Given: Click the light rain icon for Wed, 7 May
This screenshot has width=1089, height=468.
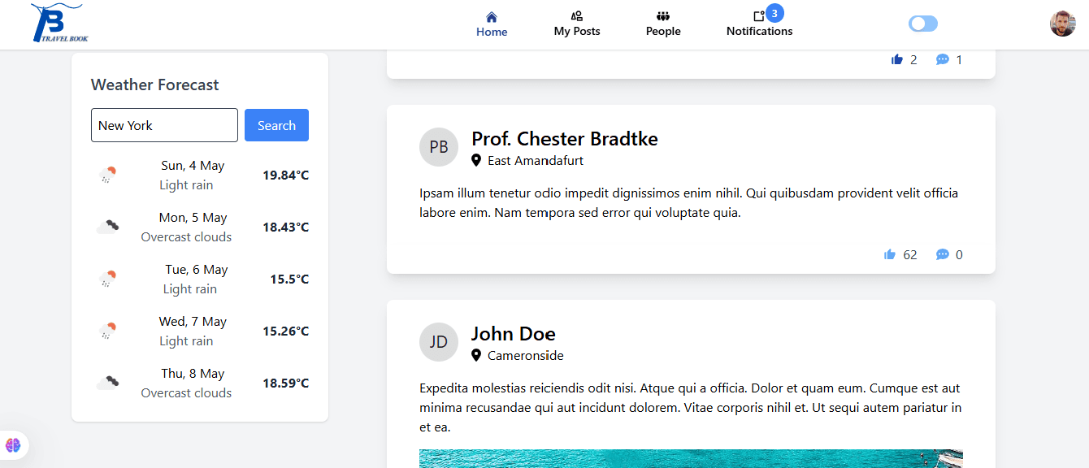Looking at the screenshot, I should (x=107, y=331).
